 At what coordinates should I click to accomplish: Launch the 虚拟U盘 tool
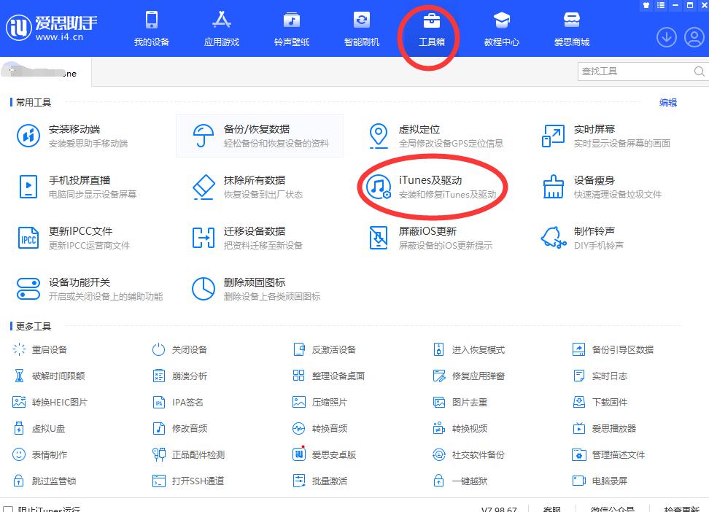click(x=39, y=428)
